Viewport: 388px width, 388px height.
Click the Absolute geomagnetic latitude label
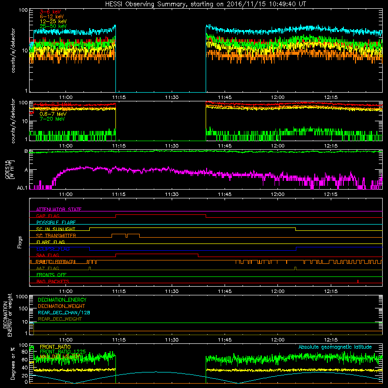click(x=335, y=347)
